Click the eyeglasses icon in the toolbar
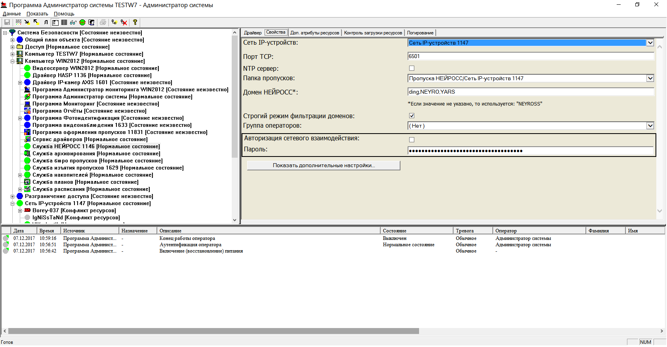Image resolution: width=667 pixels, height=347 pixels. 73,23
